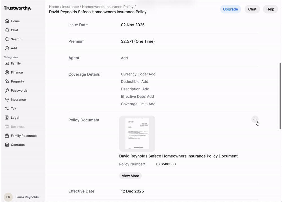Click the Premium value $2,571 (One Time)
This screenshot has width=282, height=202.
pos(138,41)
